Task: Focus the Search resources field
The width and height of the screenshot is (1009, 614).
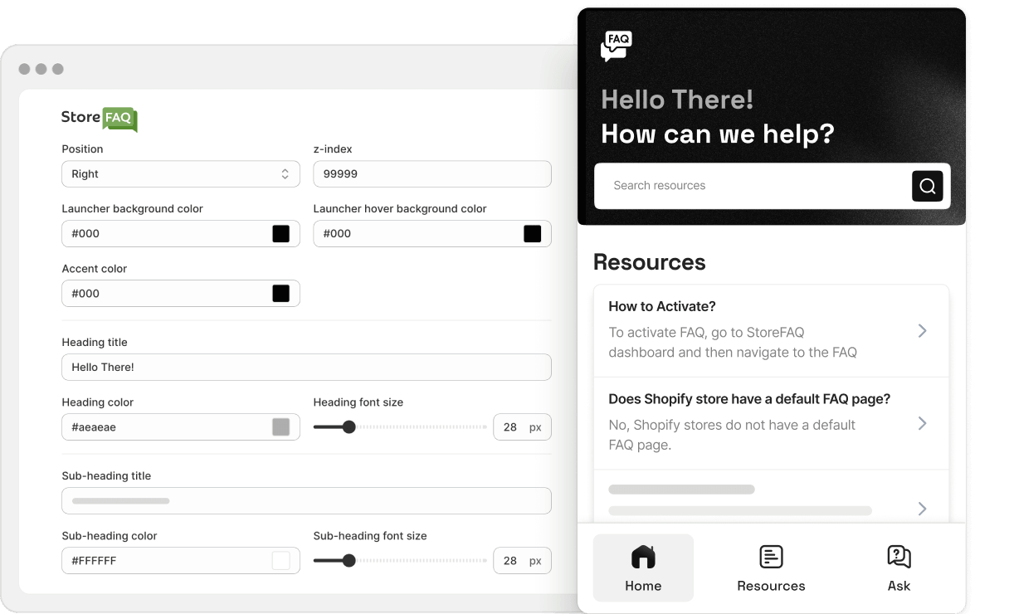Action: point(751,186)
